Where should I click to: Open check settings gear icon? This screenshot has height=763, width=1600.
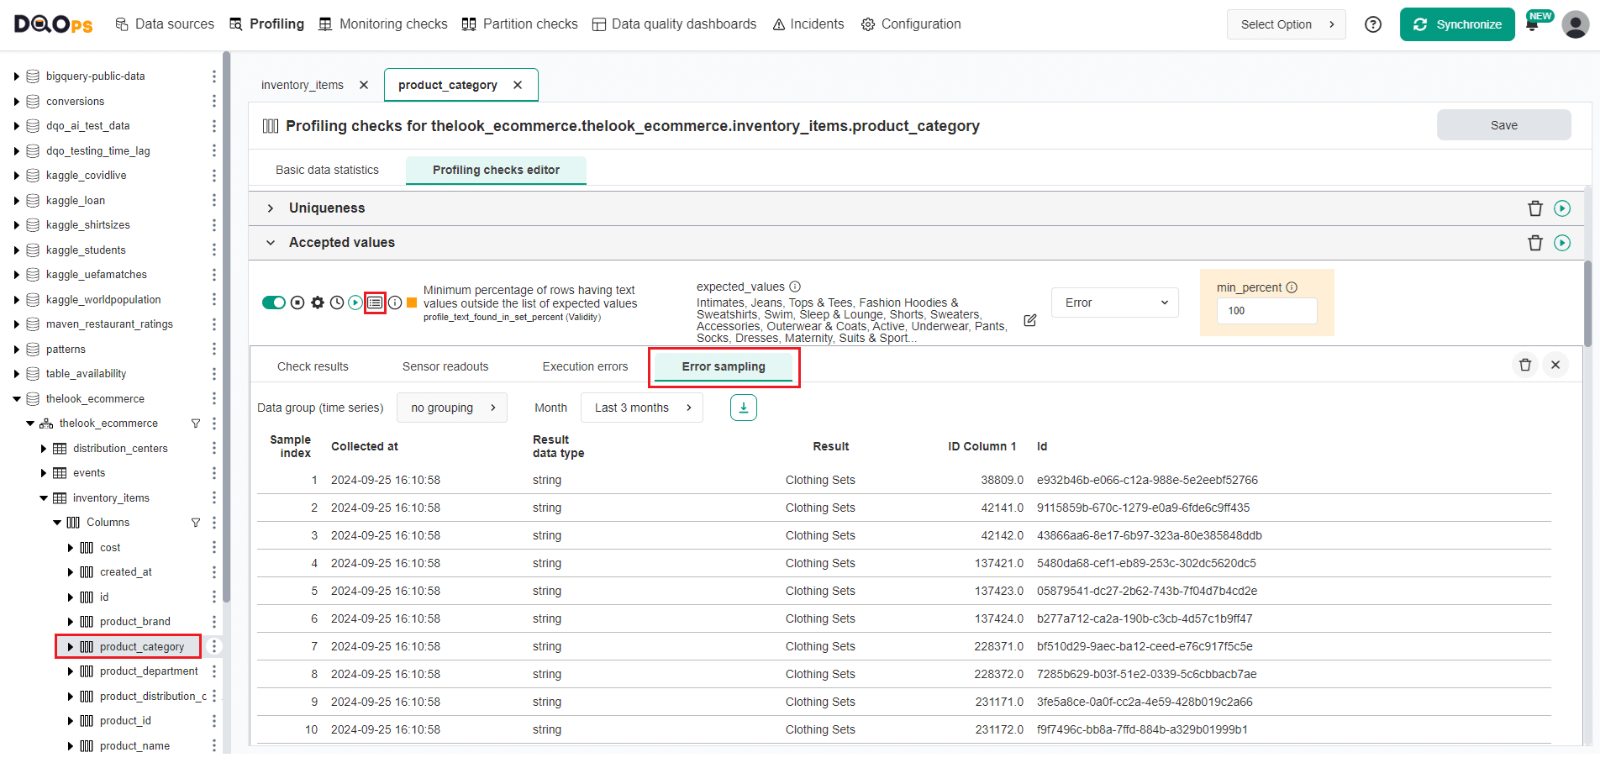point(318,303)
